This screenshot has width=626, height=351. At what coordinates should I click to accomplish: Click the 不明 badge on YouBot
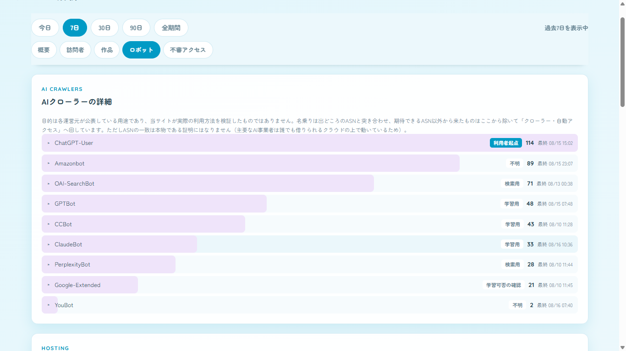click(x=517, y=305)
